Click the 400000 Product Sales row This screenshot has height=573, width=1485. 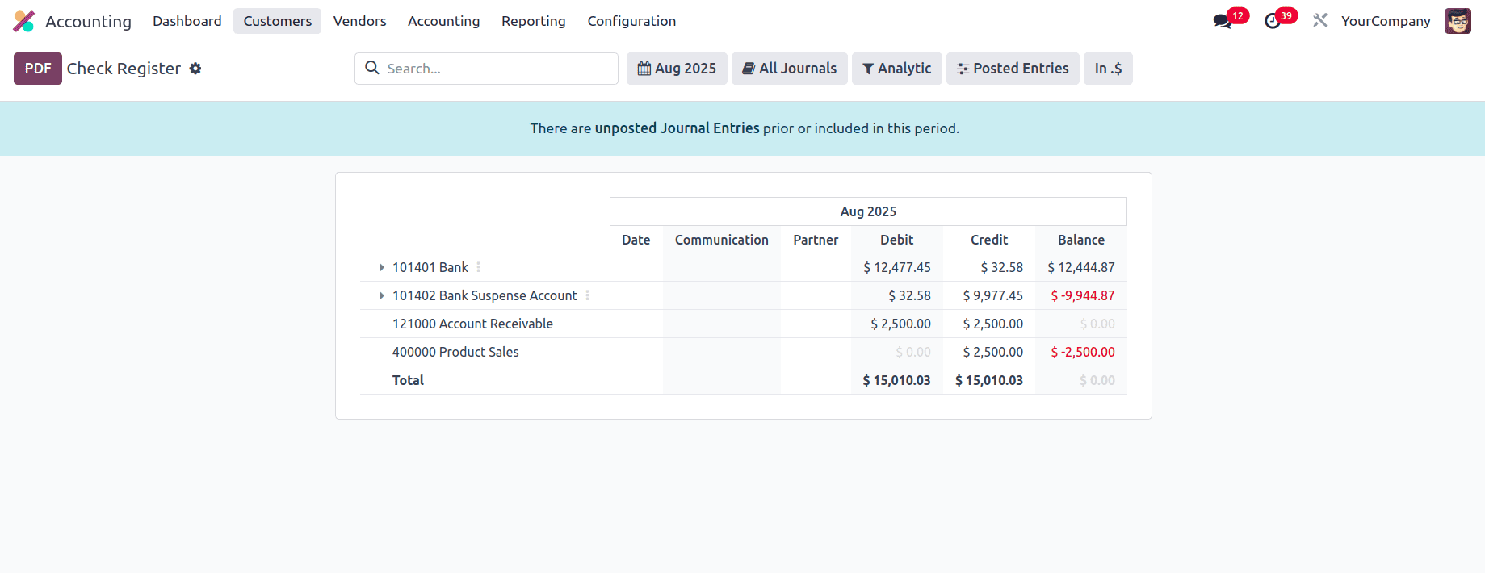tap(743, 352)
